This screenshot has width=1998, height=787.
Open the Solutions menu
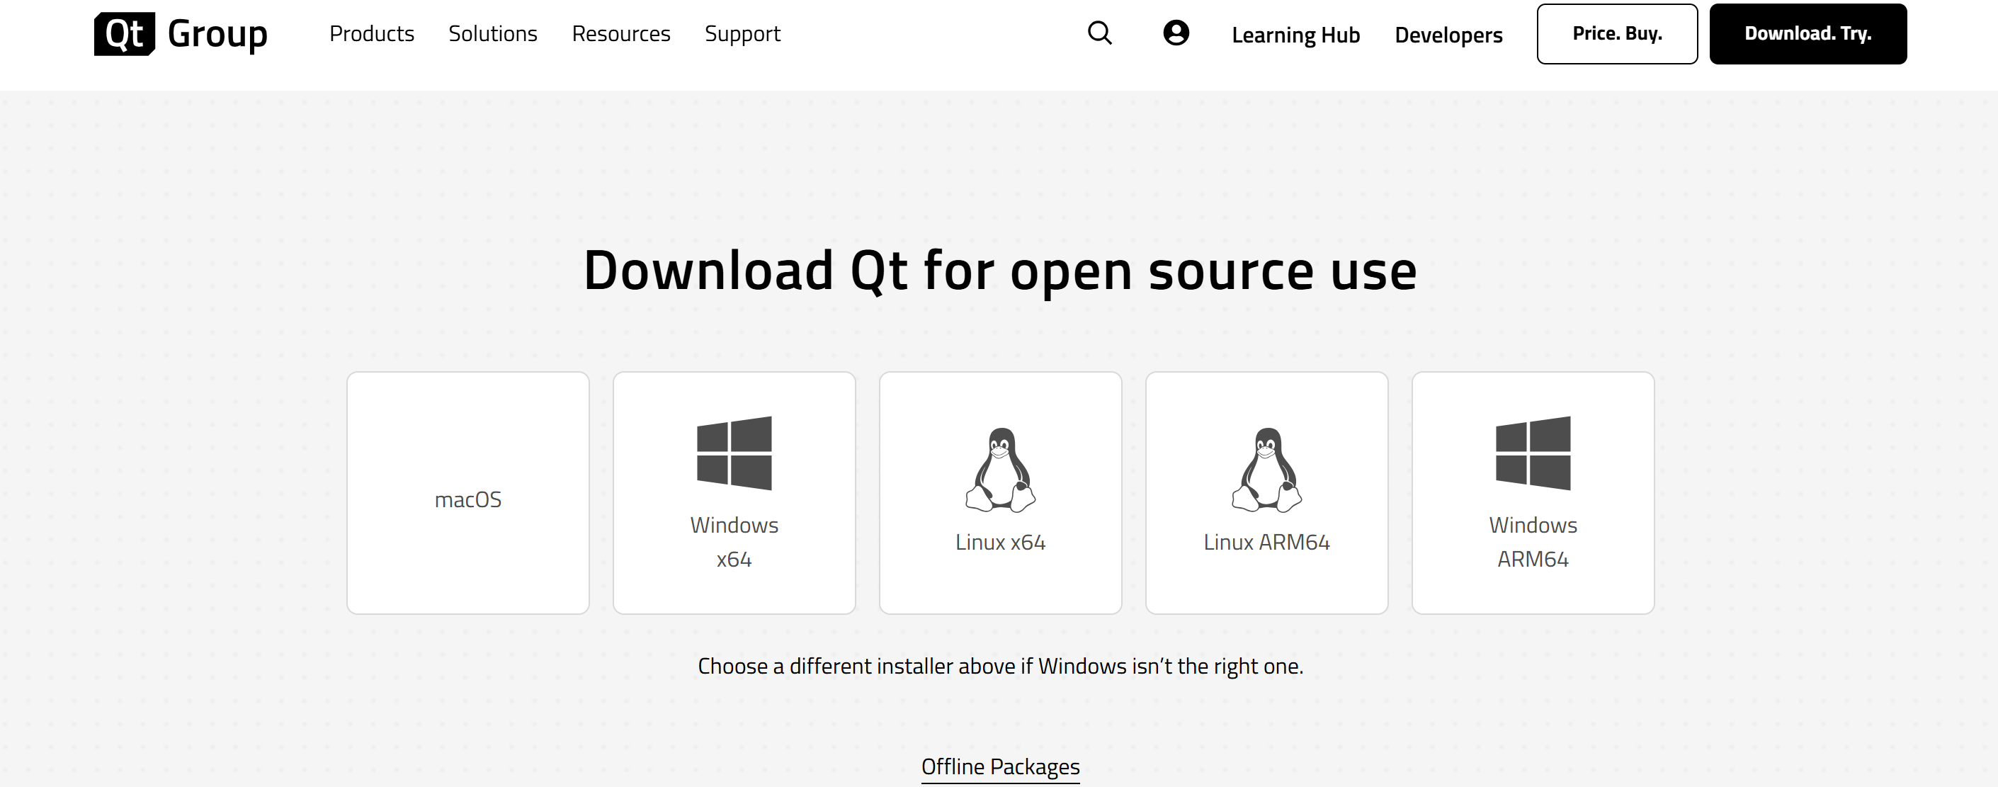point(493,33)
